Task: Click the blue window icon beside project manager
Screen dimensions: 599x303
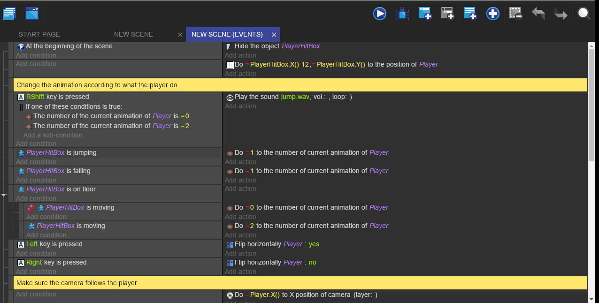Action: tap(32, 14)
